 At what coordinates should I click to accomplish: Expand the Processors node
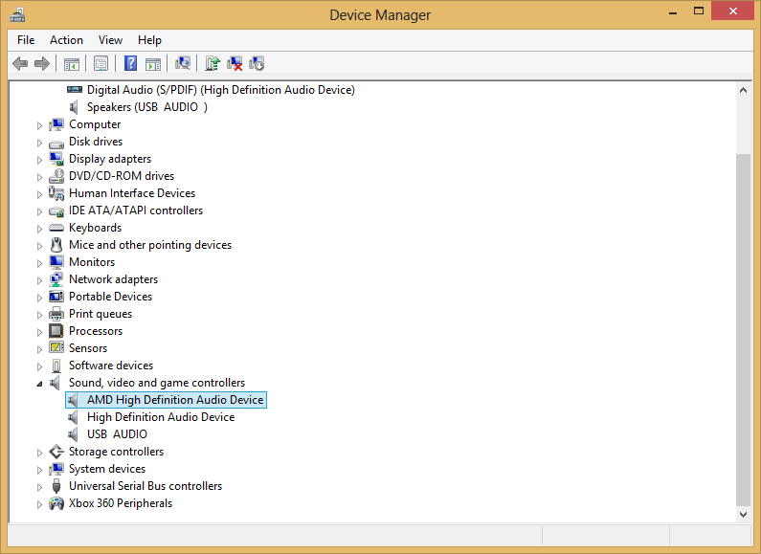39,332
